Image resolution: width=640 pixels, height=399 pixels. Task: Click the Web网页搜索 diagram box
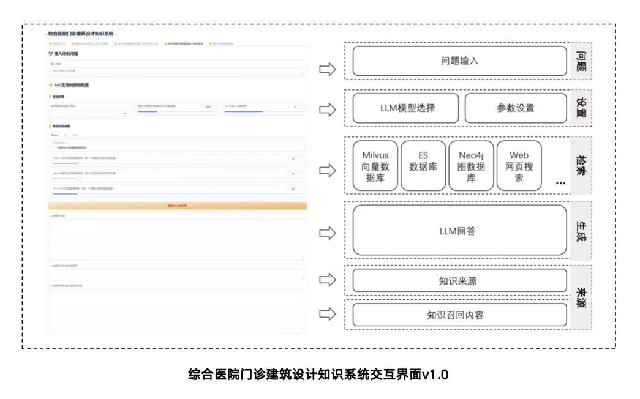[519, 166]
